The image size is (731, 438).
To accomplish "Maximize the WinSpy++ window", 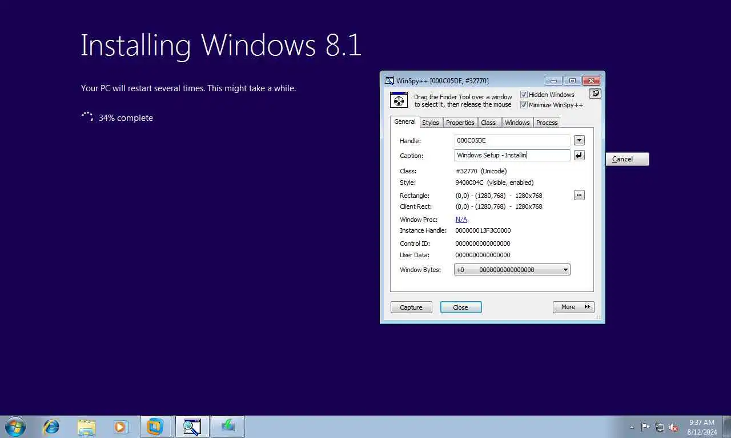I will point(572,81).
